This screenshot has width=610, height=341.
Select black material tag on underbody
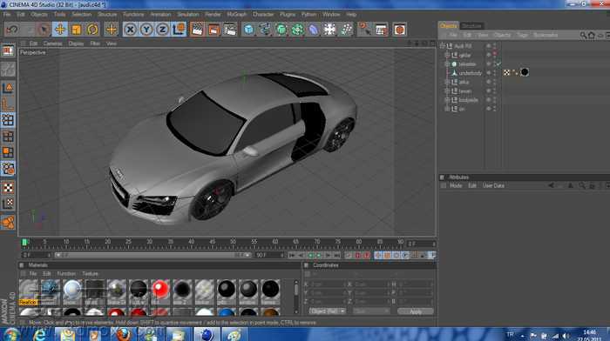click(x=525, y=72)
